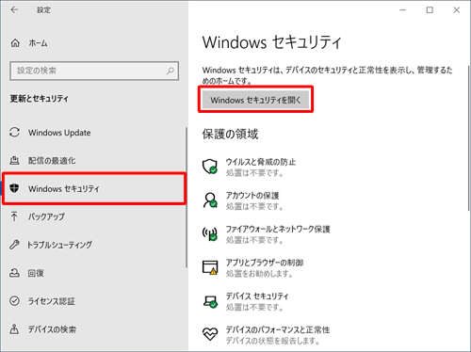471x352 pixels.
Task: Select Windows セキュリティ in the sidebar
Action: (94, 188)
